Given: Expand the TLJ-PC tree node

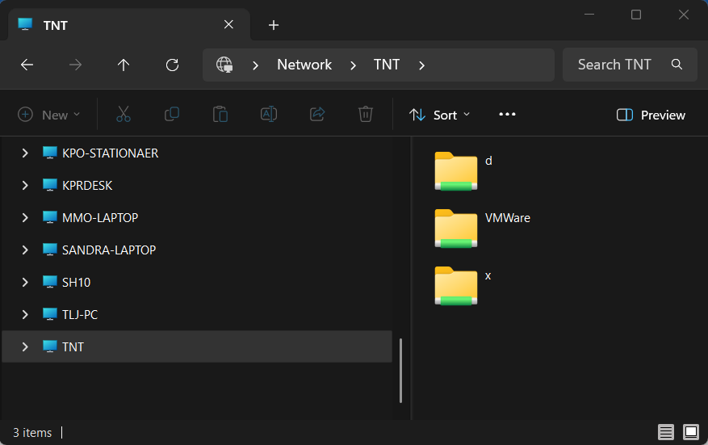Looking at the screenshot, I should click(x=25, y=314).
